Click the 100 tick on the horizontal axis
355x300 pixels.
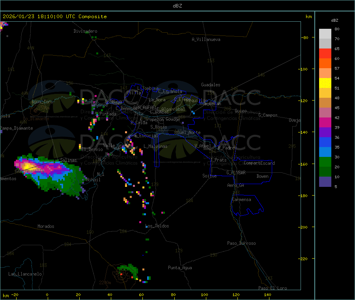[204, 294]
